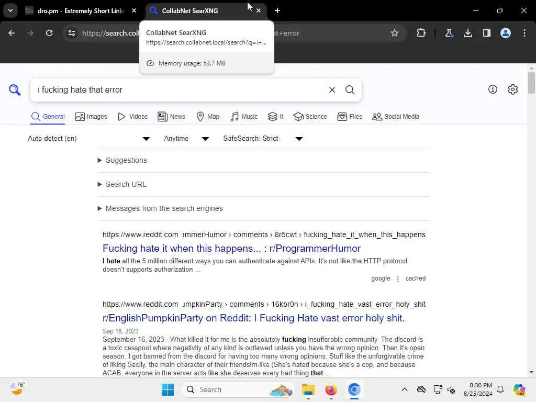
Task: Open the notifications bell in taskbar
Action: pyautogui.click(x=500, y=389)
